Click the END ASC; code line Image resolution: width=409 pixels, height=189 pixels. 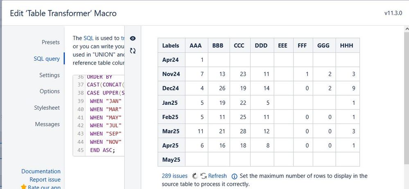(x=102, y=150)
